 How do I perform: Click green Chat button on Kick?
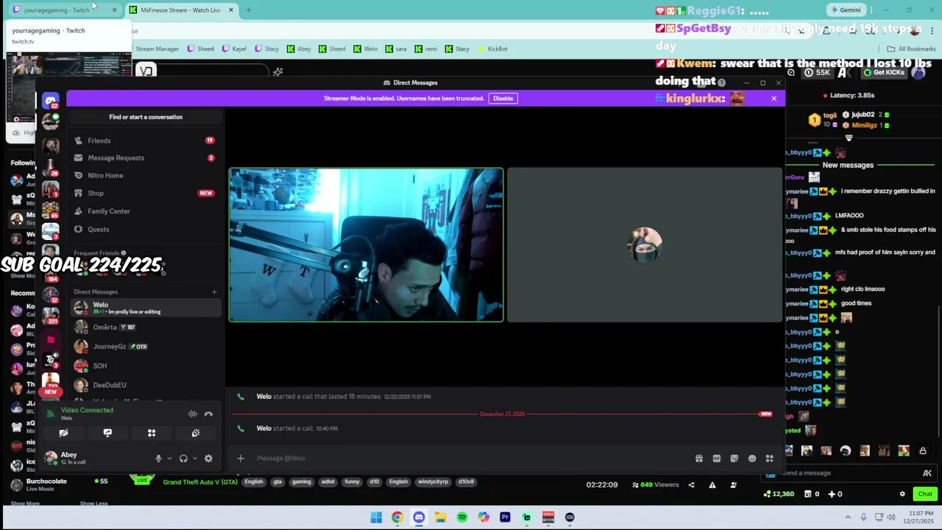[x=925, y=494]
